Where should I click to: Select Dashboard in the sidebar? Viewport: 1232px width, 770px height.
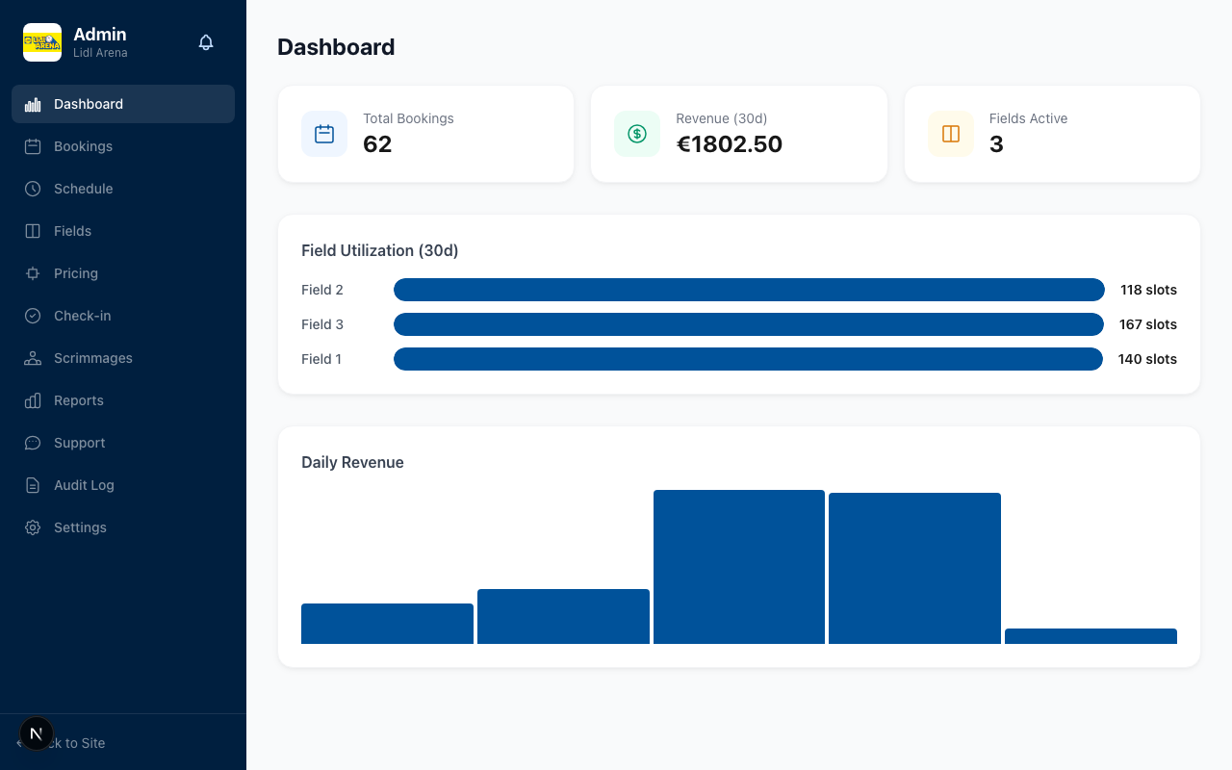tap(89, 104)
